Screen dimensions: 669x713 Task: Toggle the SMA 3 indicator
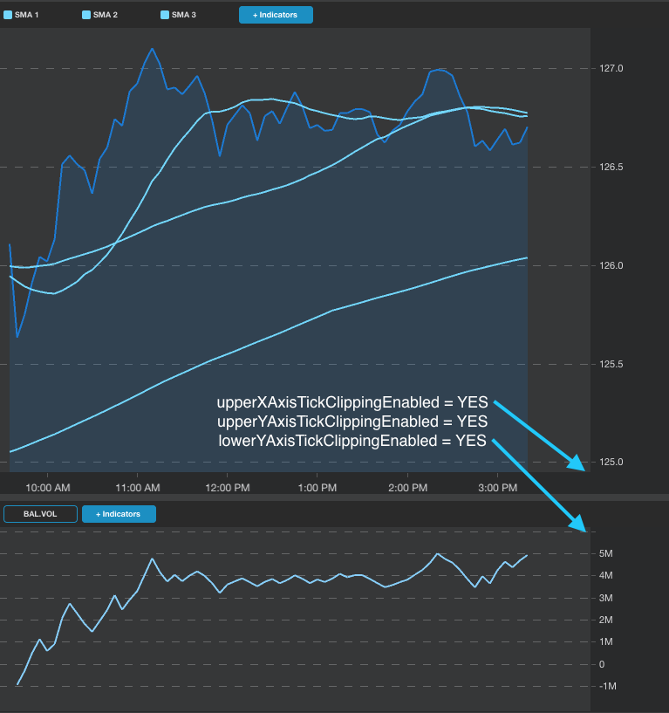[179, 15]
